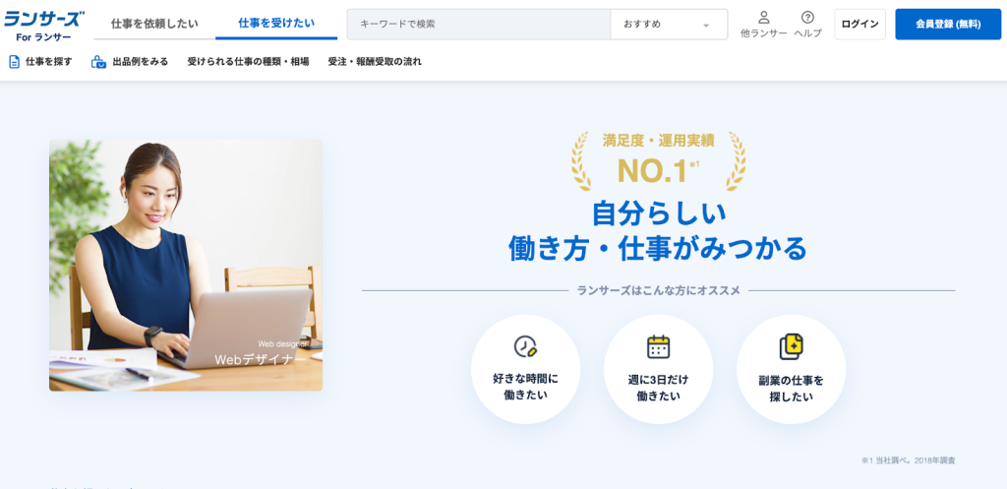Click the 好きな時間に働きたい text label
This screenshot has height=489, width=1007.
click(x=525, y=387)
